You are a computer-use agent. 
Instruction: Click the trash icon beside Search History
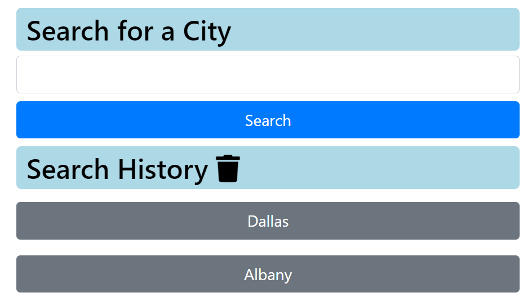pos(228,169)
